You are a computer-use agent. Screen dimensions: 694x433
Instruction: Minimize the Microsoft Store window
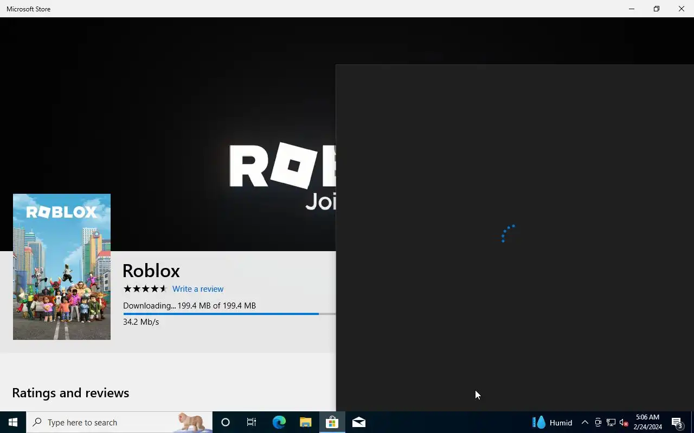coord(632,9)
